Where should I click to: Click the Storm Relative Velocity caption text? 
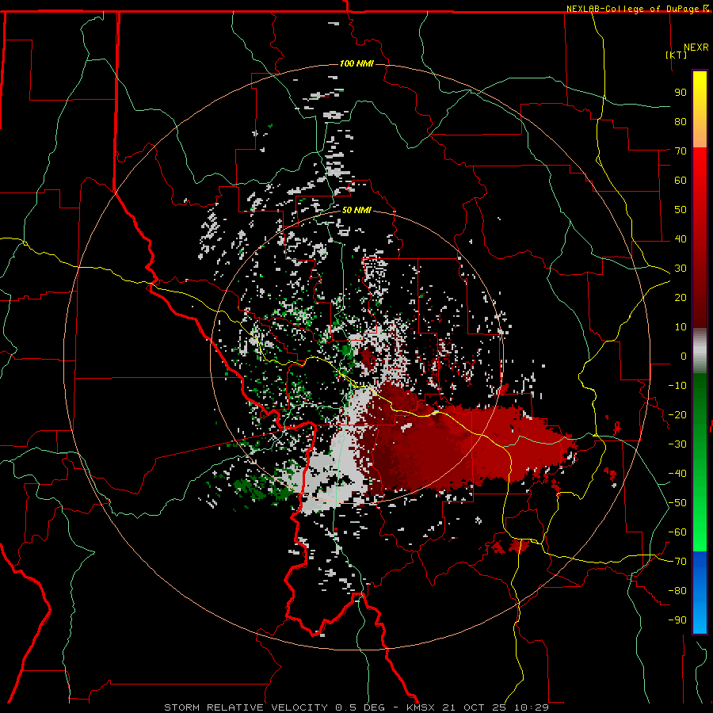pyautogui.click(x=356, y=707)
